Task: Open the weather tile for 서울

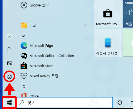Action: click(x=128, y=14)
